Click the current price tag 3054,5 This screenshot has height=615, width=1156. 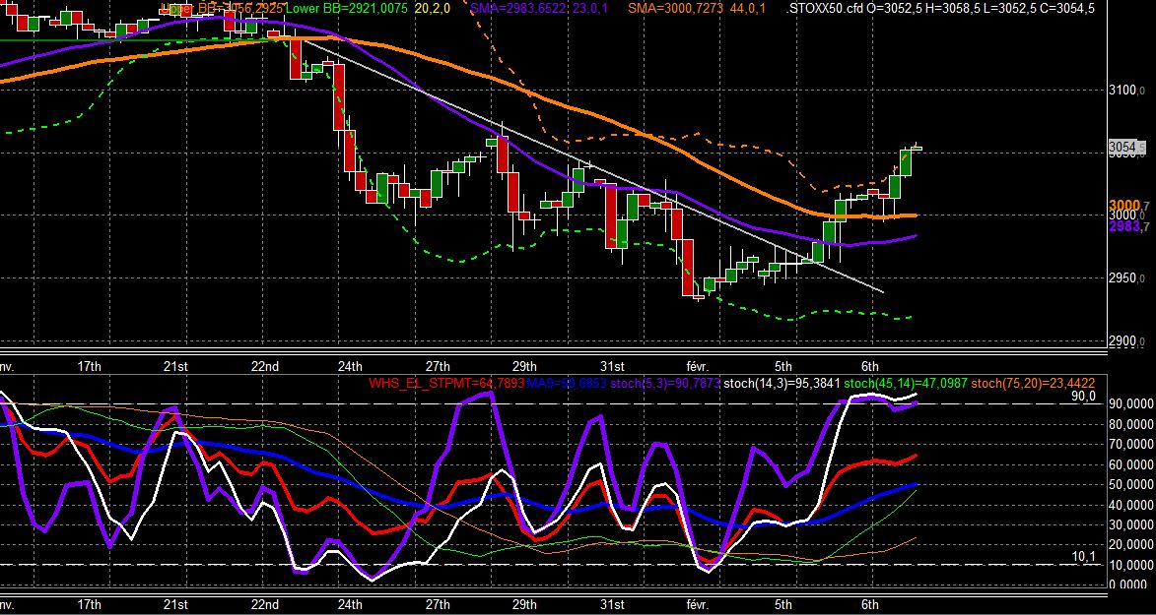coord(1127,148)
